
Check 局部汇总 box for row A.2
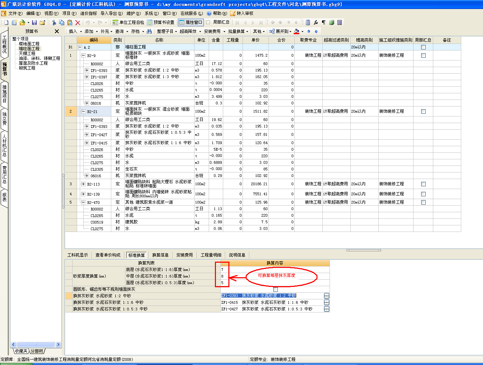click(423, 47)
